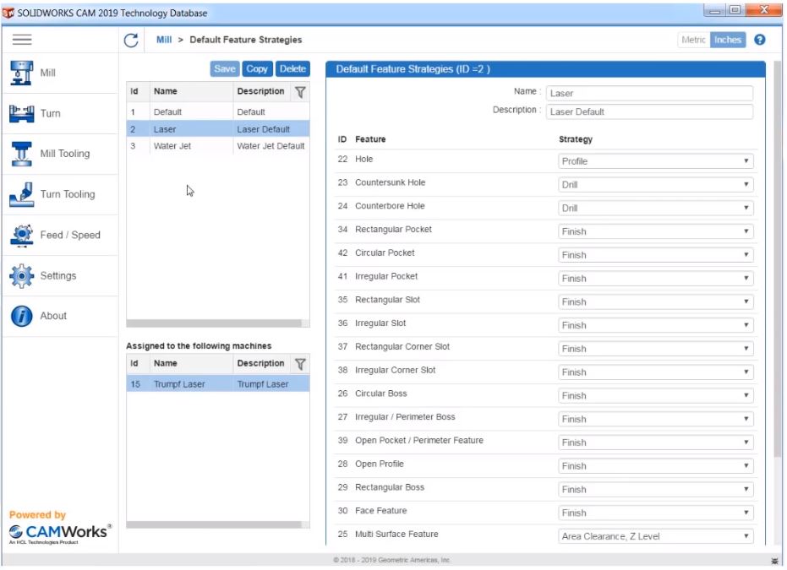Select the Turn Tooling sidebar label
787x570 pixels.
[68, 194]
